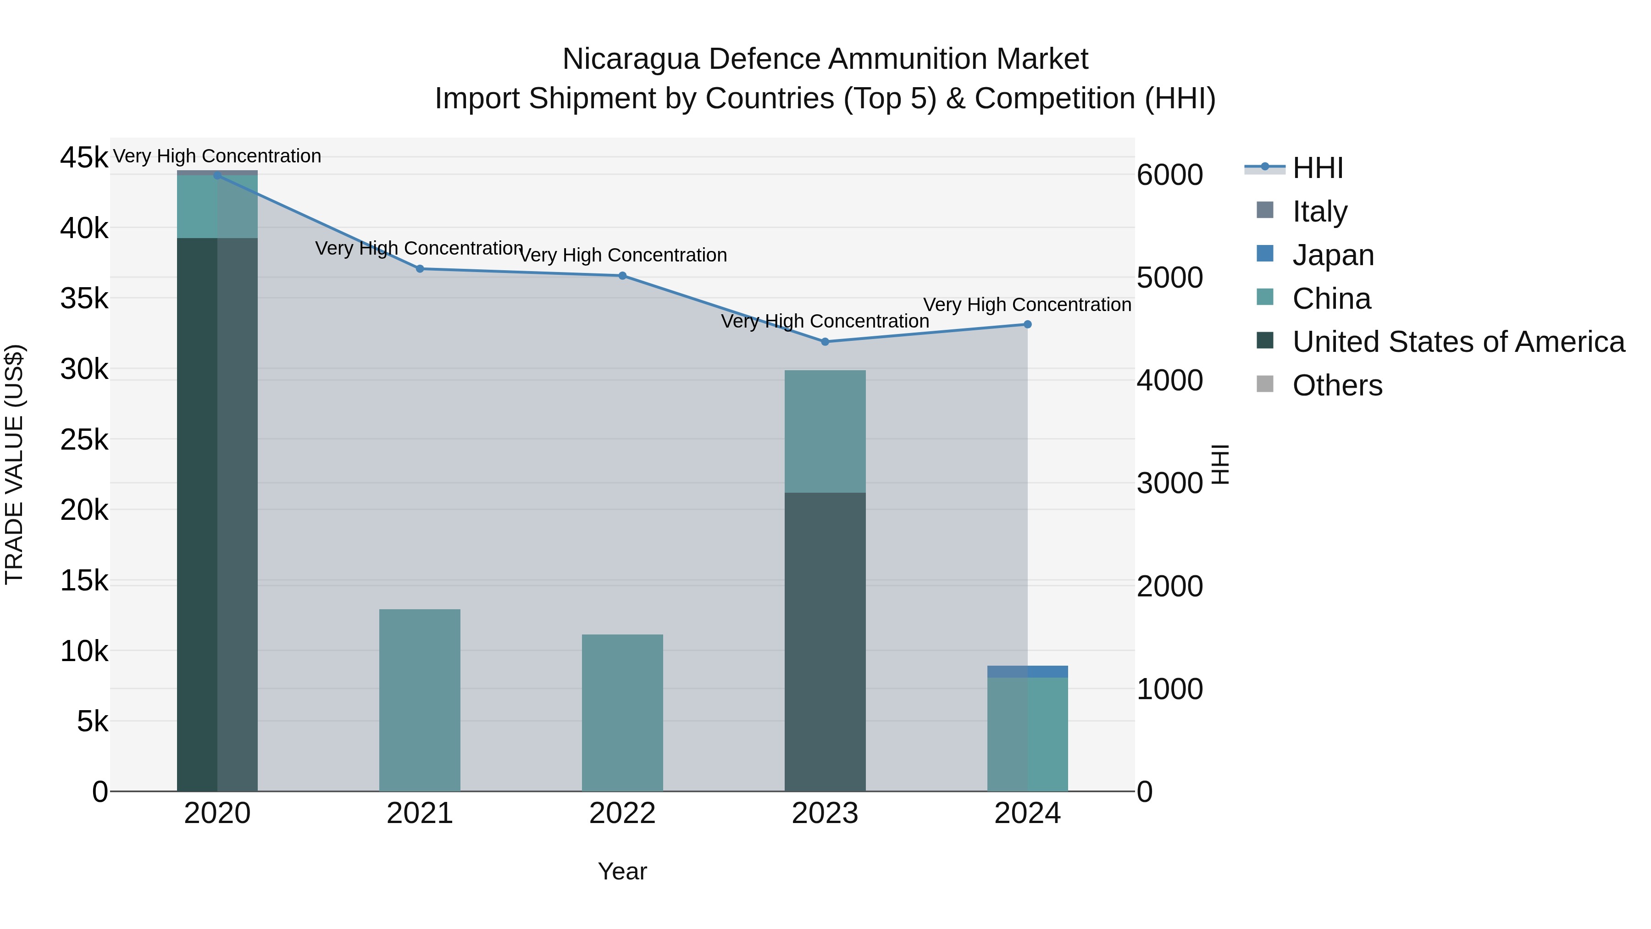Click the 2021 x-axis label
This screenshot has width=1651, height=929.
(x=420, y=813)
